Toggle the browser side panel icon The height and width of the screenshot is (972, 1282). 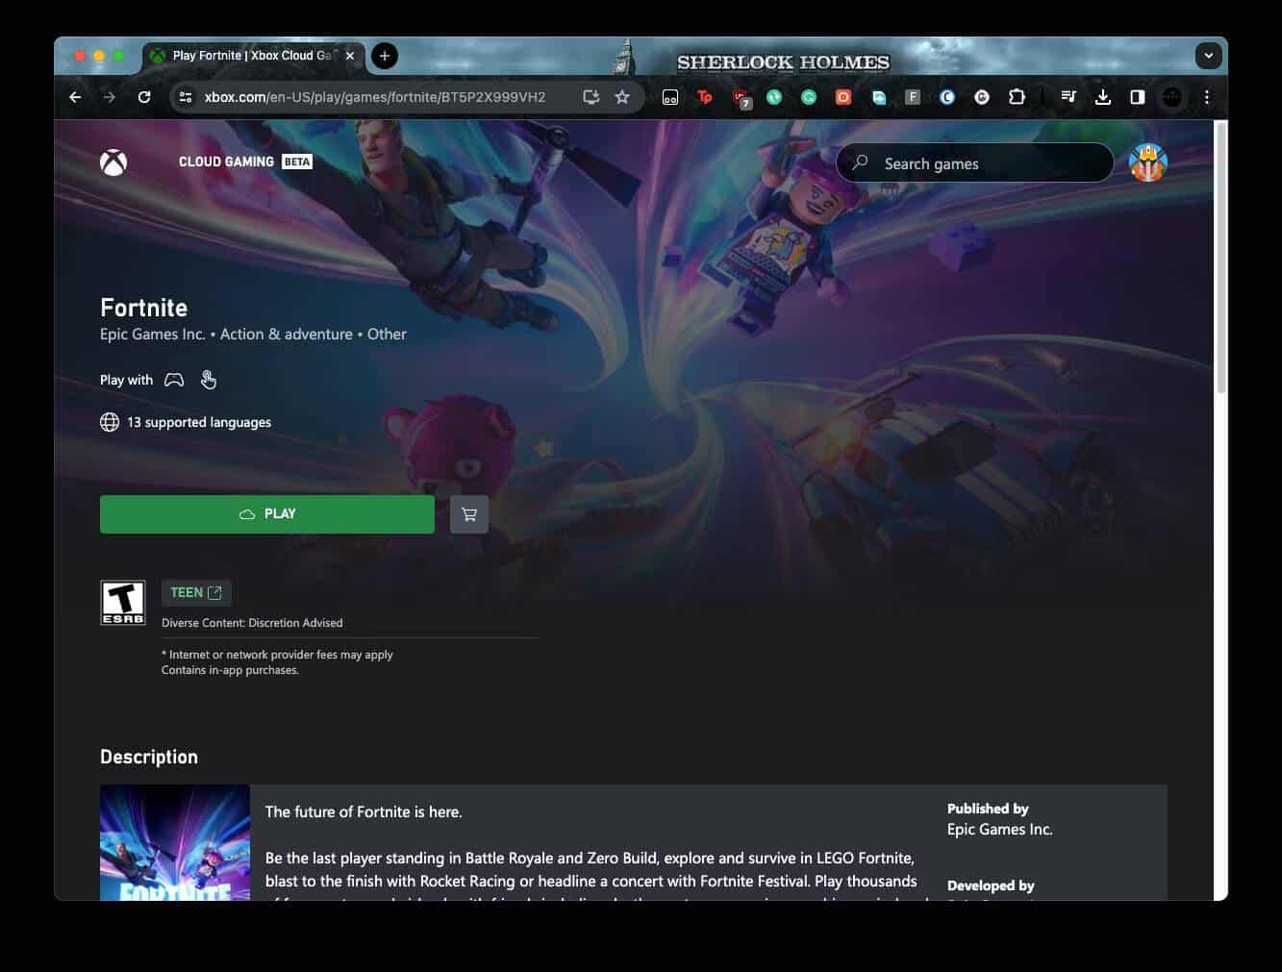point(1138,97)
